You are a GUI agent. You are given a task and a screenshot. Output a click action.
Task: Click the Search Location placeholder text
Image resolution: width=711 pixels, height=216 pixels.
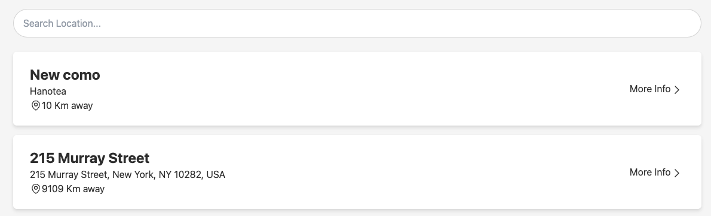(x=62, y=23)
